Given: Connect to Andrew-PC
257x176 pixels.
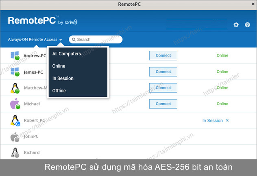Looking at the screenshot, I should point(163,55).
